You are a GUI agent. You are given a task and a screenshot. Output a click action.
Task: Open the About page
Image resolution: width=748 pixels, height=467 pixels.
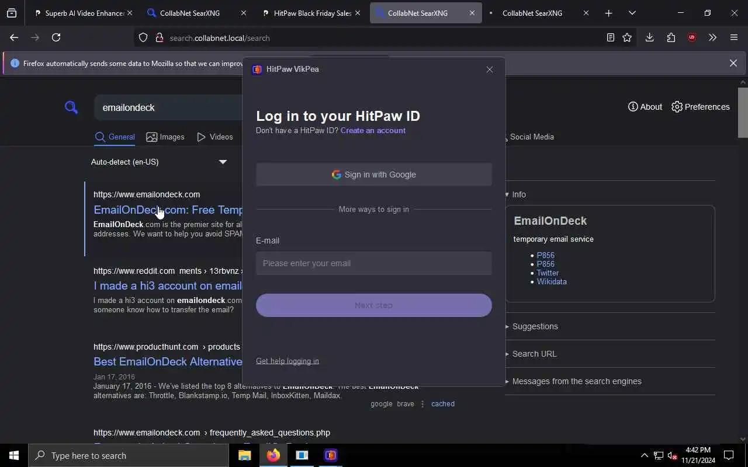pyautogui.click(x=645, y=107)
